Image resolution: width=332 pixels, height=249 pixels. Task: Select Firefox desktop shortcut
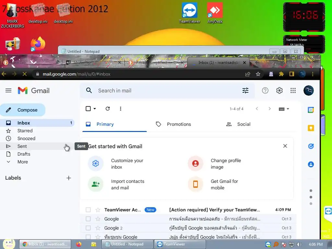[38, 44]
